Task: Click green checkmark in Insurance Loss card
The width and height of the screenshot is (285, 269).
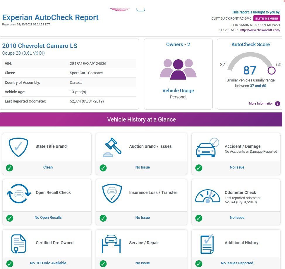Action: click(103, 218)
